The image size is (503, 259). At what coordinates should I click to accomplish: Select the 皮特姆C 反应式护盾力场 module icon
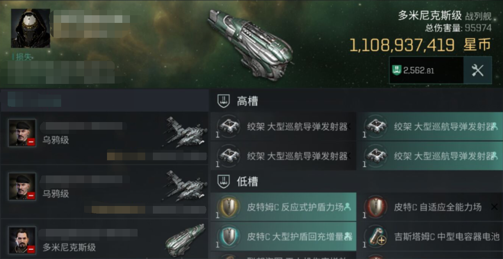click(228, 207)
